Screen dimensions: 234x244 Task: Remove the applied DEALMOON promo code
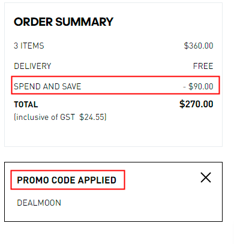pos(206,177)
